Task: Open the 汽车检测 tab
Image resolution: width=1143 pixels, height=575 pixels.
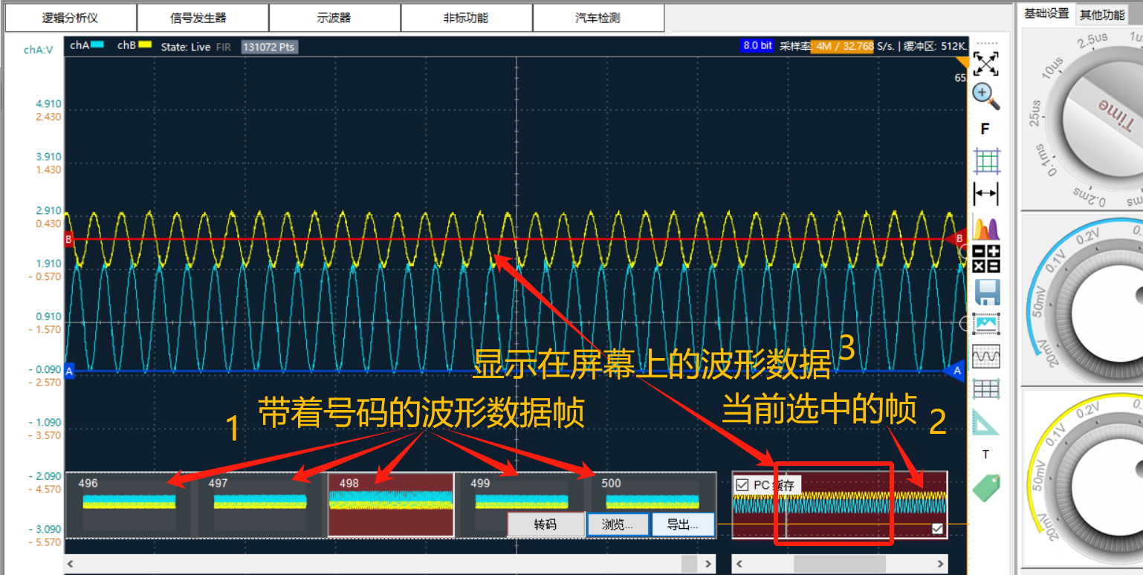Action: coord(598,18)
